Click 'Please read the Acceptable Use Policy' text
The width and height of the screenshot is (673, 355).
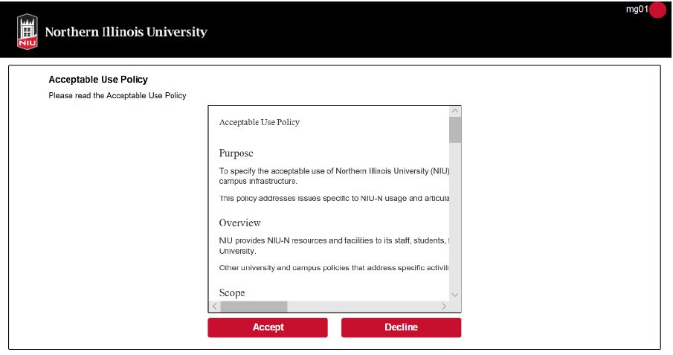[117, 95]
